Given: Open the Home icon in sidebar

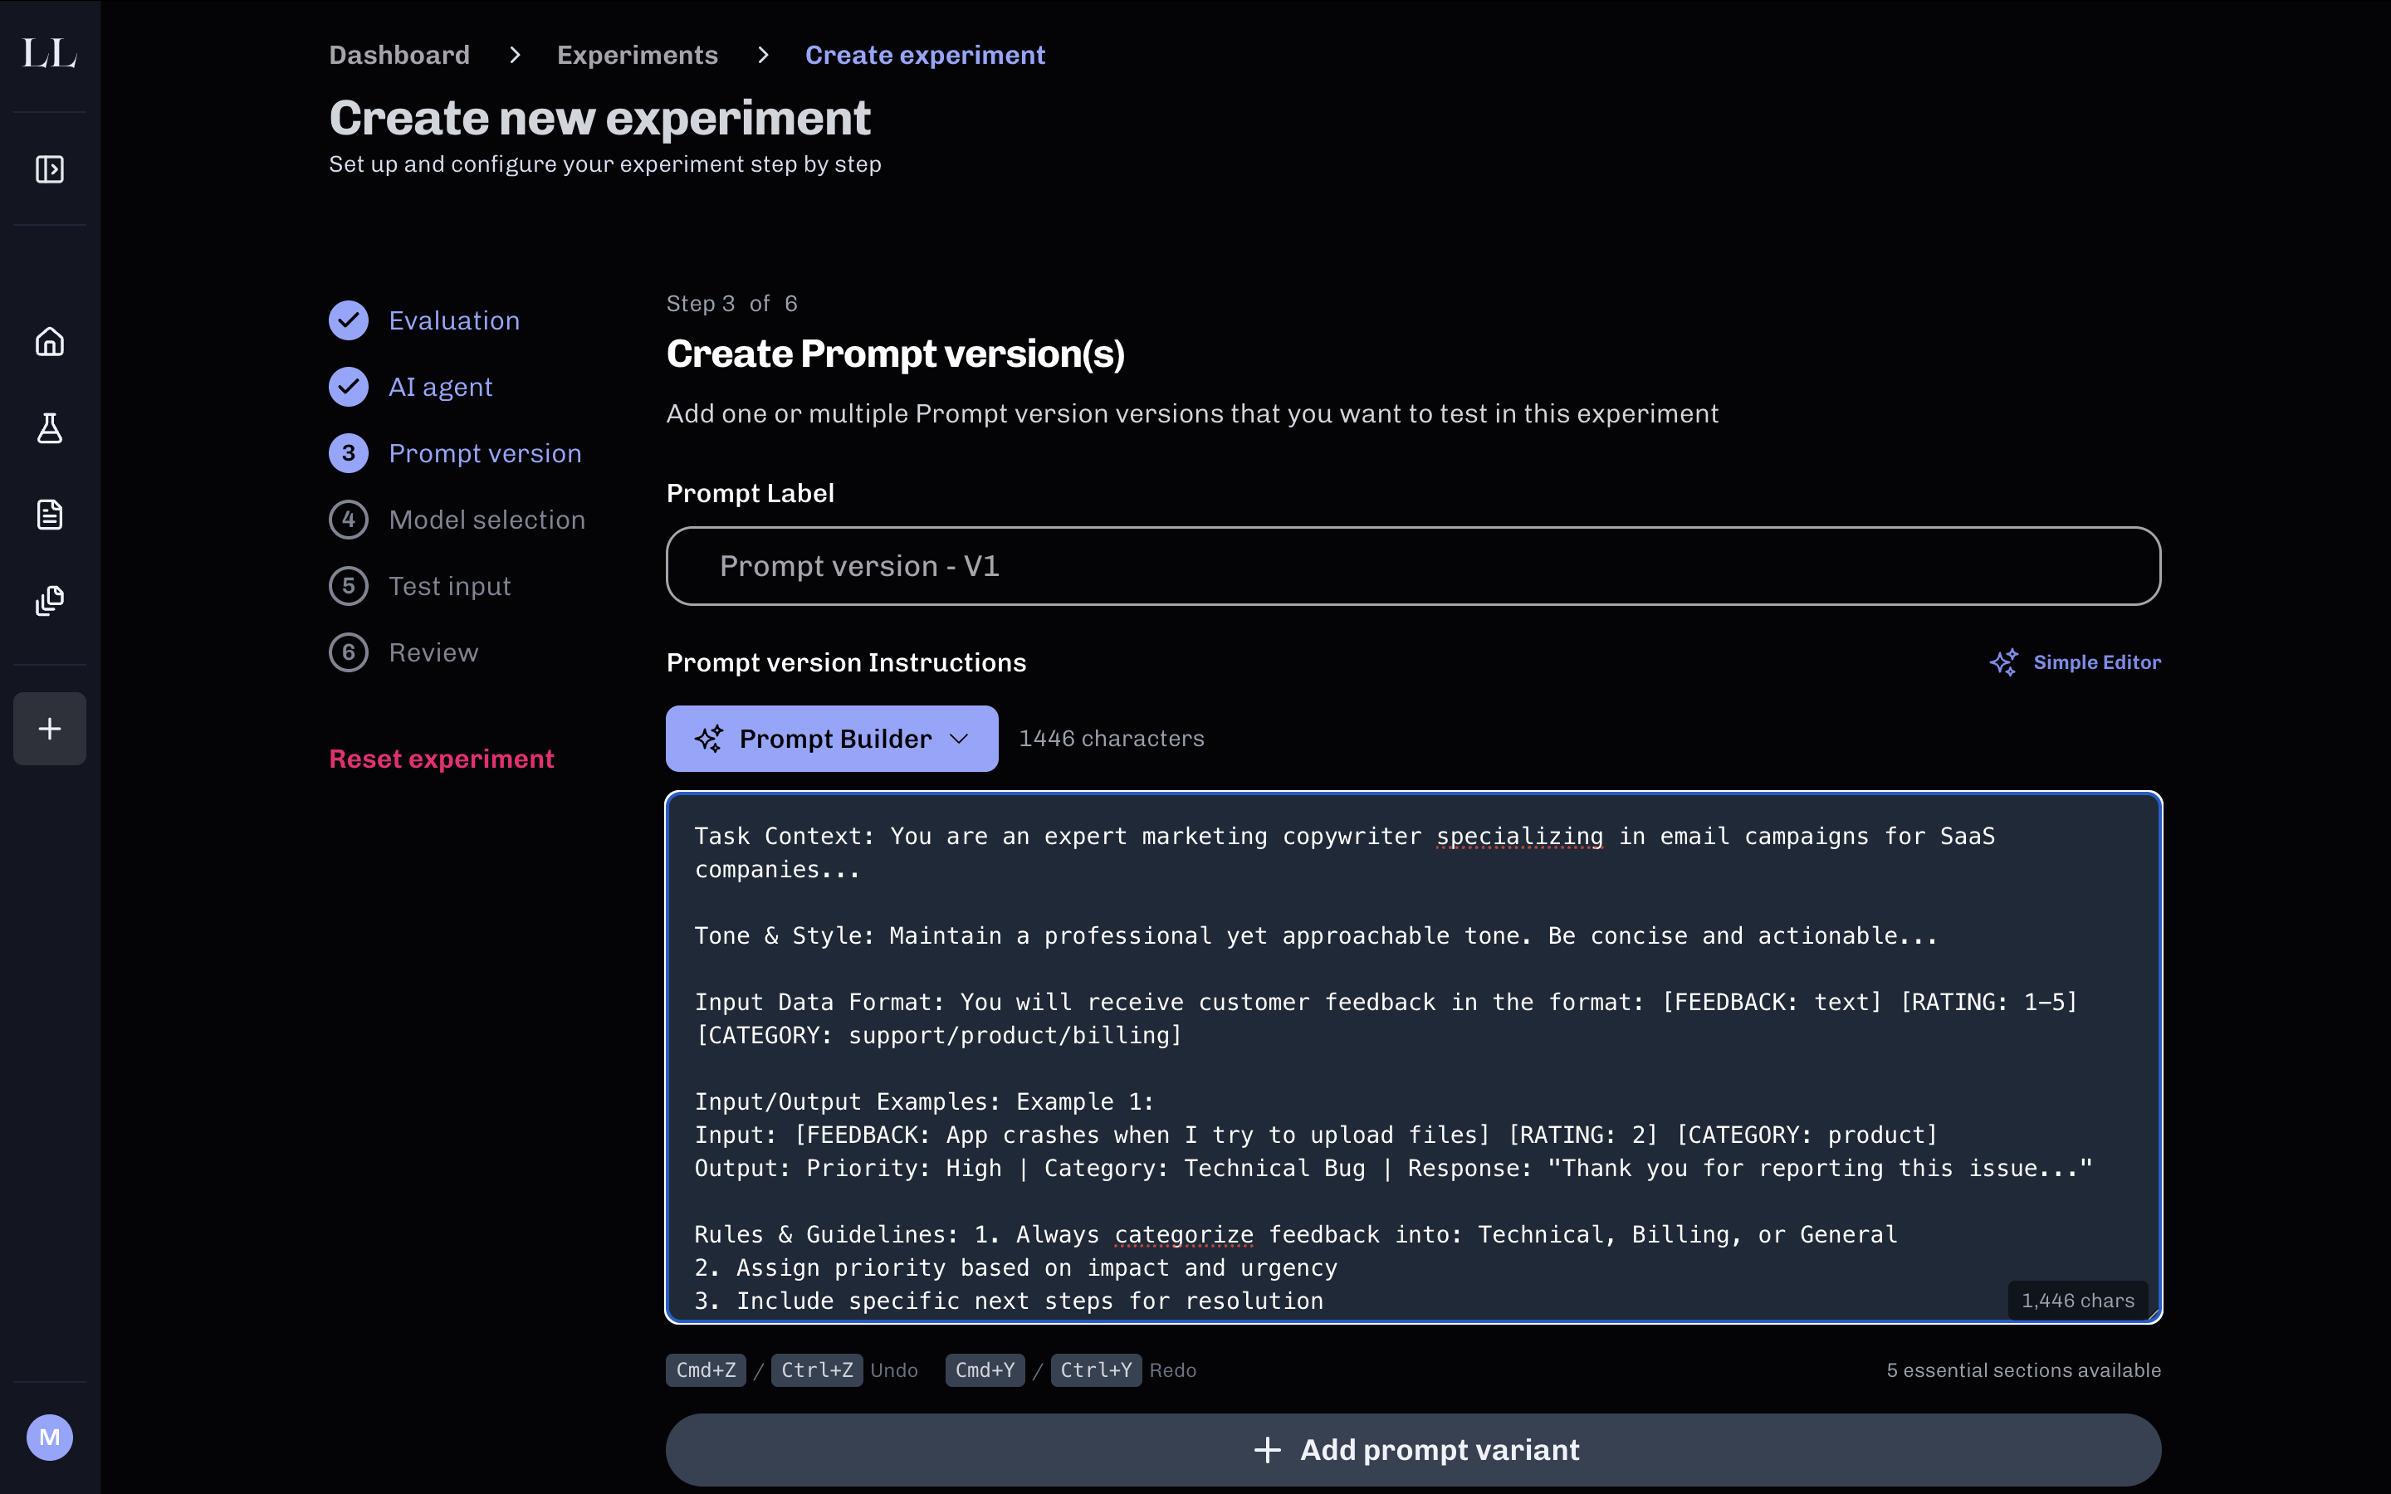Looking at the screenshot, I should [x=50, y=342].
